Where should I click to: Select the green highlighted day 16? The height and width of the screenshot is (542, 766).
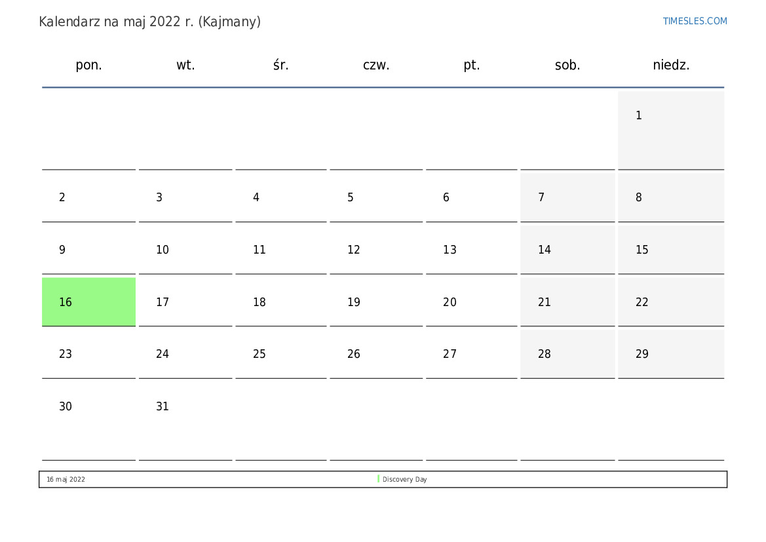pos(88,301)
